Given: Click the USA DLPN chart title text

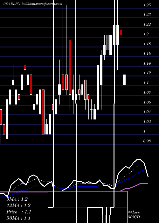Looking at the screenshot, I should tap(12, 4).
